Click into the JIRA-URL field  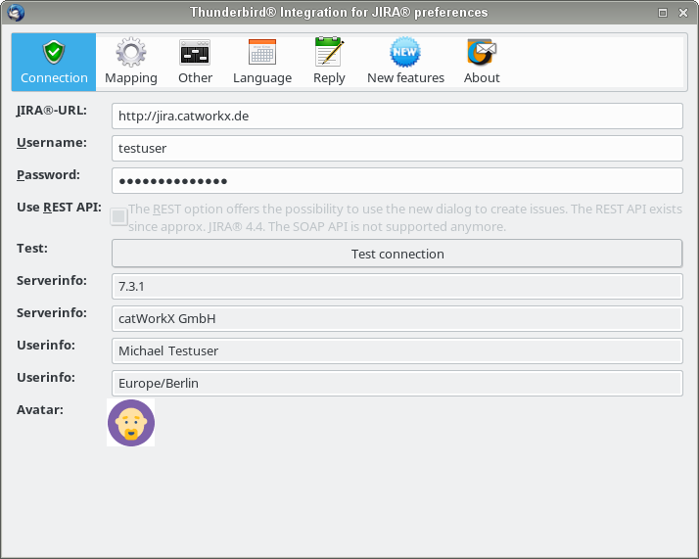[396, 116]
